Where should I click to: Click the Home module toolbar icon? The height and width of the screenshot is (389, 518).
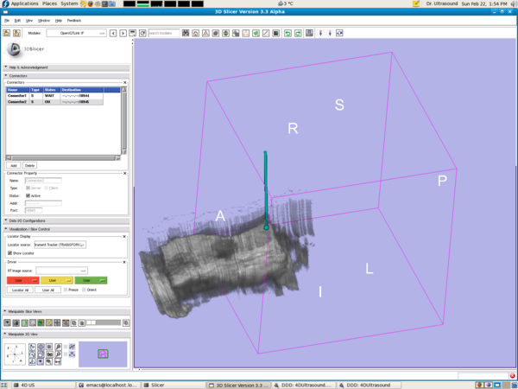[196, 33]
